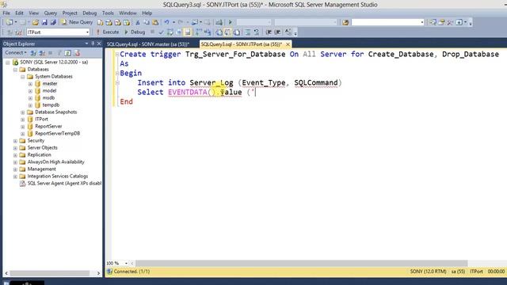Click the Decrease Indent icon
This screenshot has height=285, width=507.
[269, 32]
